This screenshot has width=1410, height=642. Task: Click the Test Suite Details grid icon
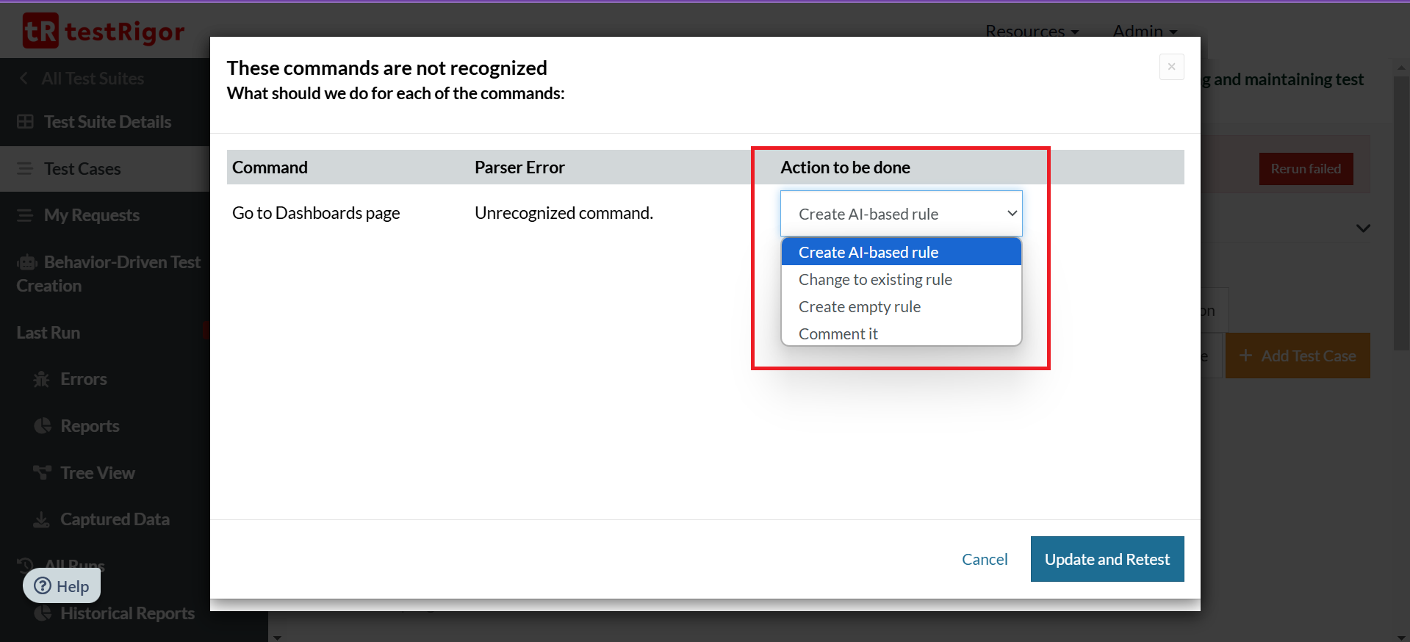[25, 122]
